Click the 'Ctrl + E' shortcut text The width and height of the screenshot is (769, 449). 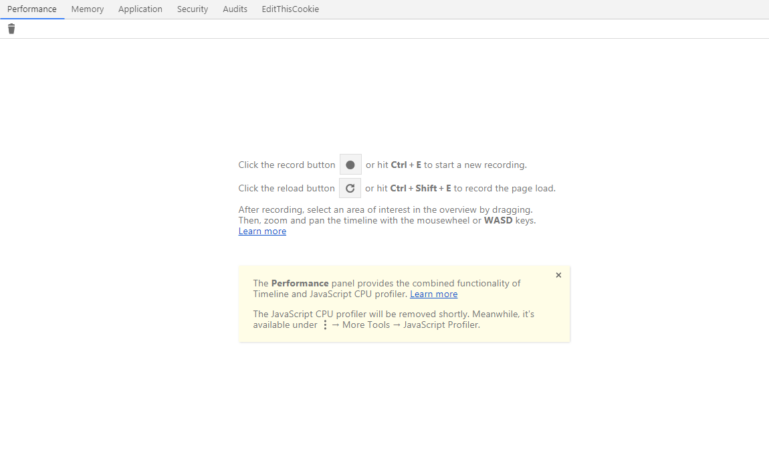(406, 165)
